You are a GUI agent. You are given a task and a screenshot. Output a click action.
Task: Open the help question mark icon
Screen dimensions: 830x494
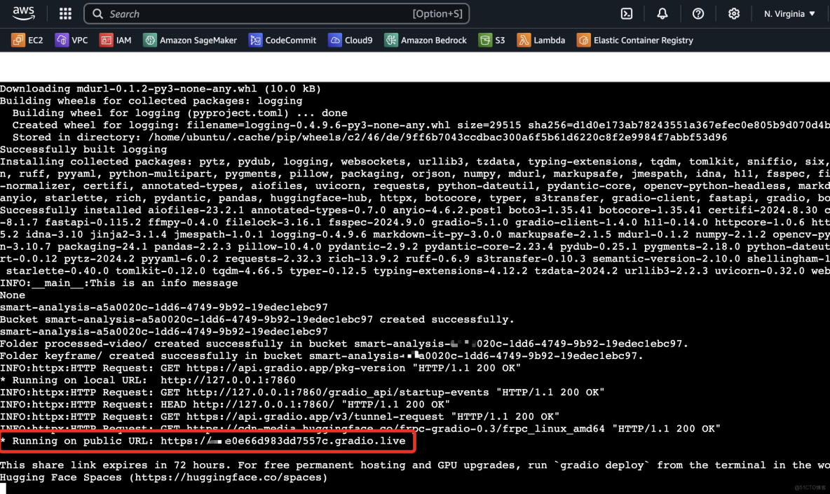click(698, 14)
